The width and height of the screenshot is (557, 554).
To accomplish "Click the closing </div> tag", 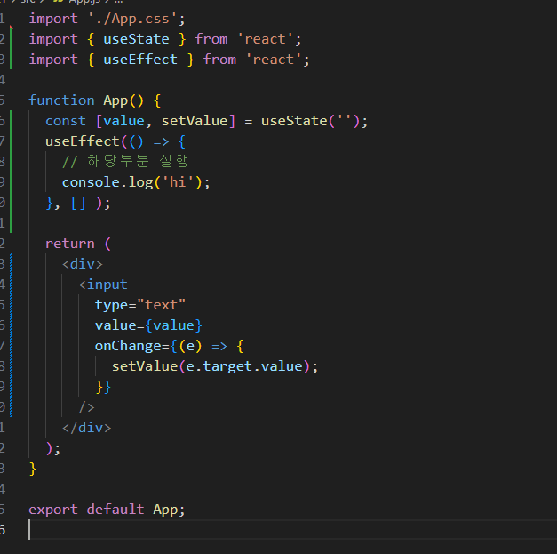I will pyautogui.click(x=87, y=428).
